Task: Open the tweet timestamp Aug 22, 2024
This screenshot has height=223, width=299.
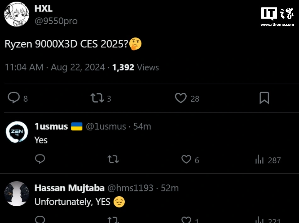Action: pyautogui.click(x=76, y=67)
